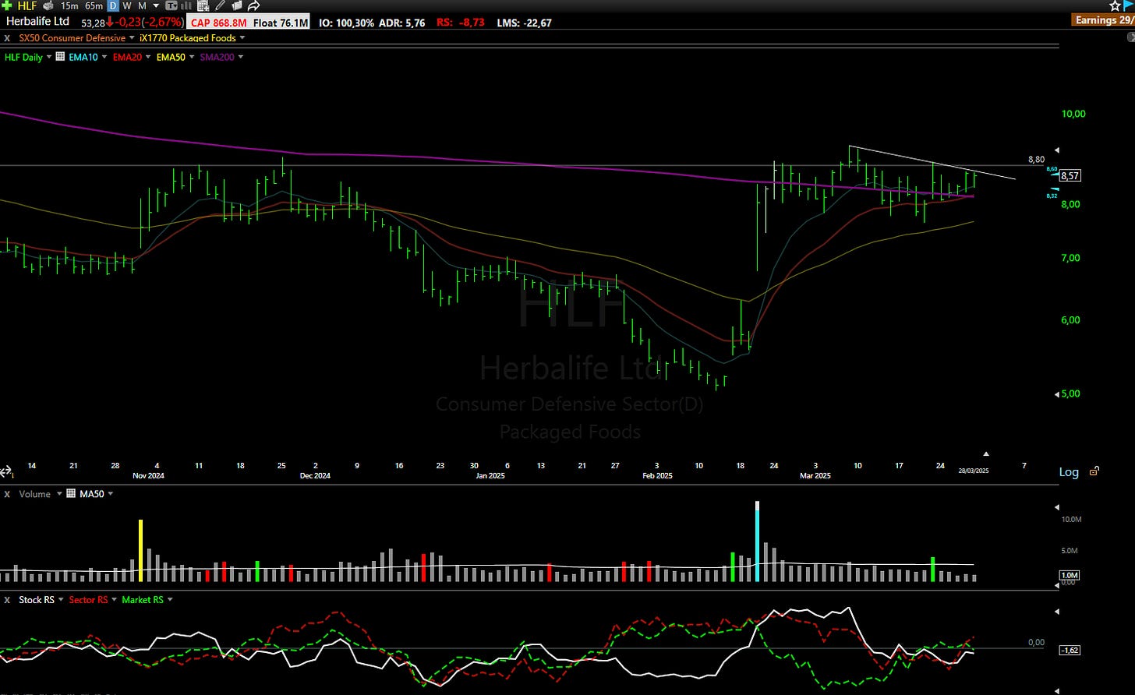Click the Float 76.1M label
The height and width of the screenshot is (695, 1135).
click(x=281, y=23)
